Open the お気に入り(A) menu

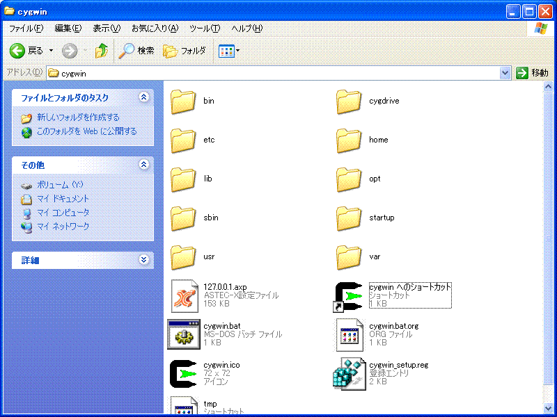155,28
